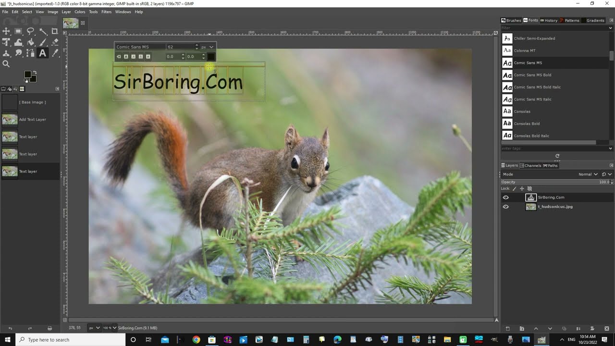Activate the Fuzzy Select magic wand
The width and height of the screenshot is (615, 346).
tap(43, 31)
